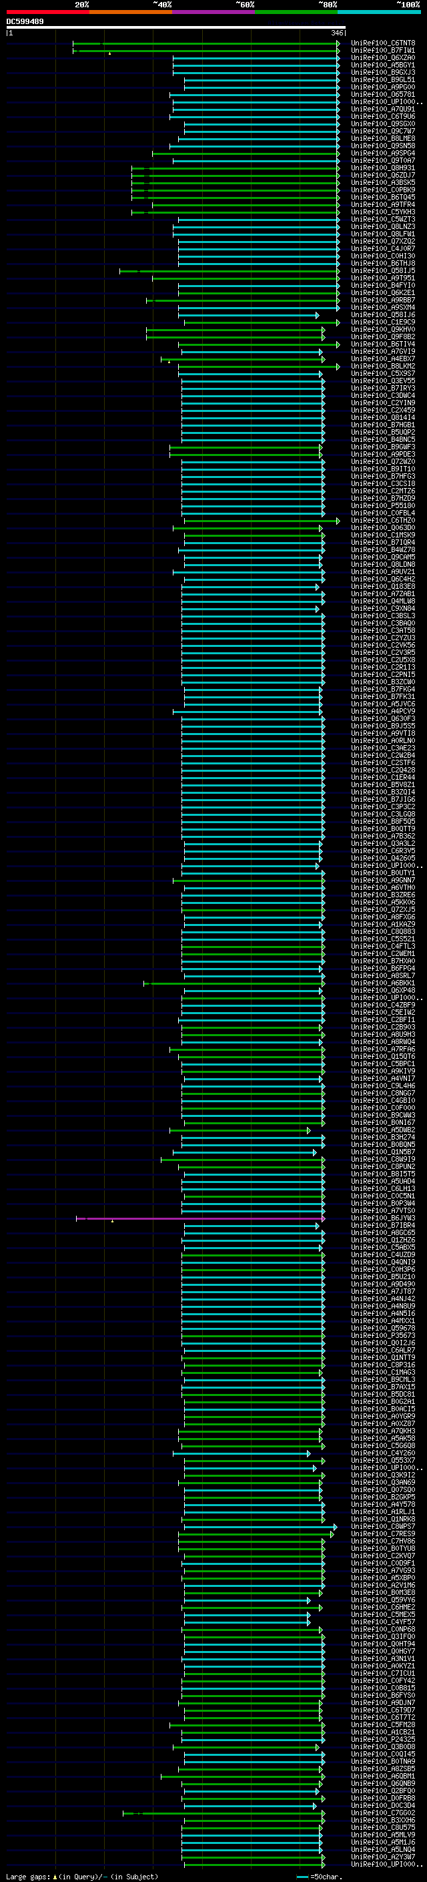This screenshot has height=1882, width=427.
Task: Open hit UniRef100_C6TNT8
Action: (383, 44)
